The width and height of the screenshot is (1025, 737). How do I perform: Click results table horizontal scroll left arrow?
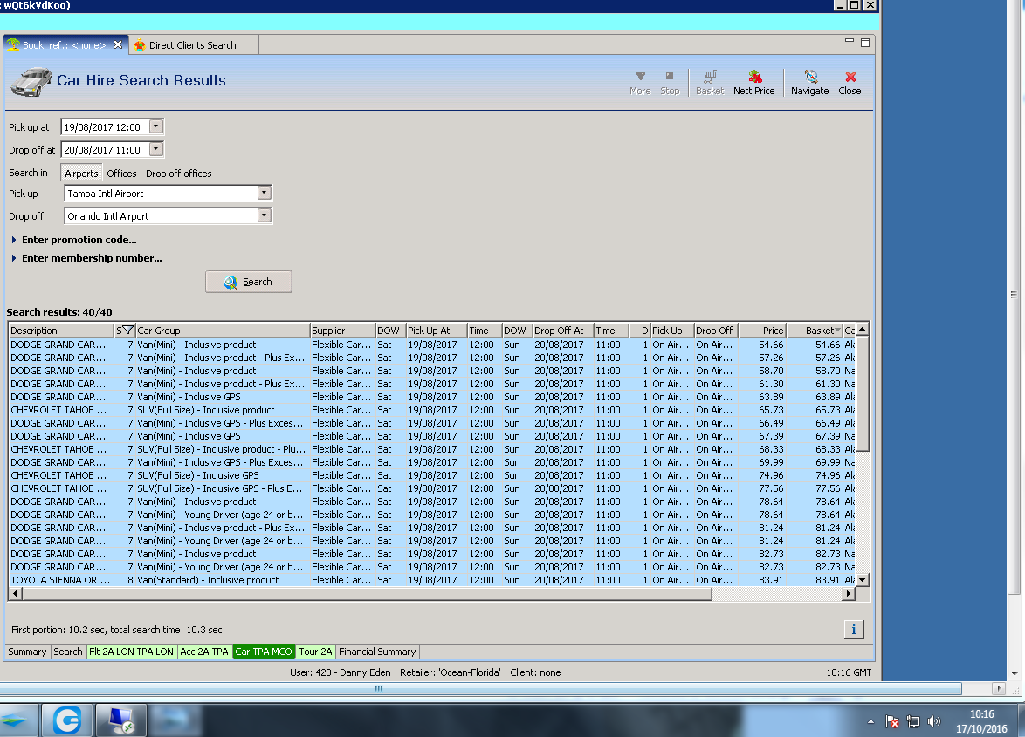tap(15, 593)
